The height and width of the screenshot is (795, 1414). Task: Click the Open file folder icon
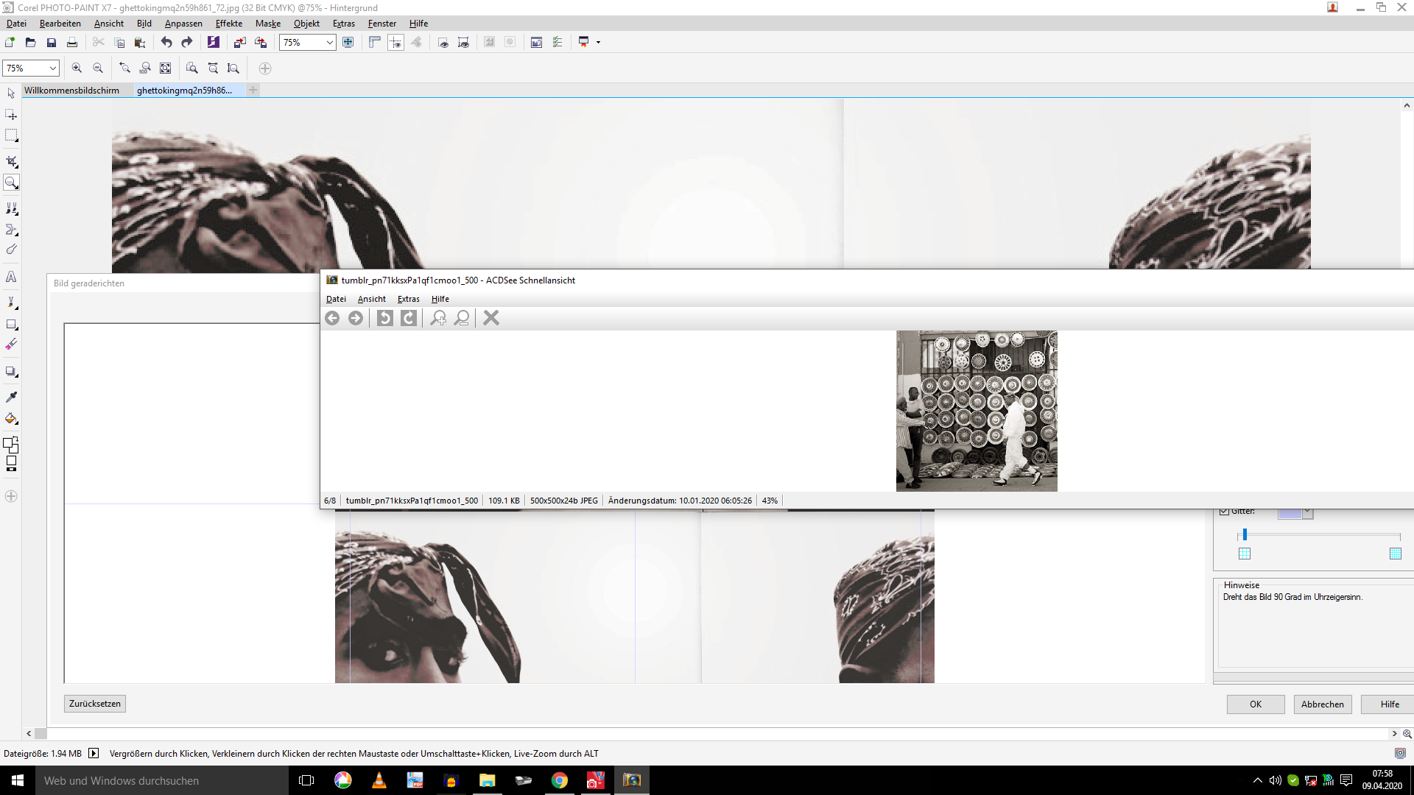31,43
